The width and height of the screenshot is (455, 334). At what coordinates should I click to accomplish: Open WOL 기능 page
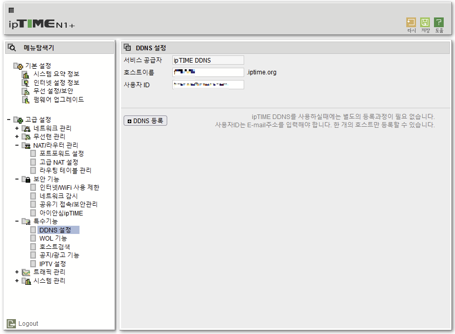[53, 238]
